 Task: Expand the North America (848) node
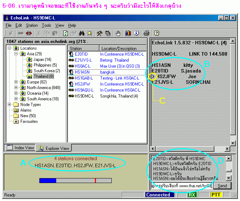[x=16, y=88]
